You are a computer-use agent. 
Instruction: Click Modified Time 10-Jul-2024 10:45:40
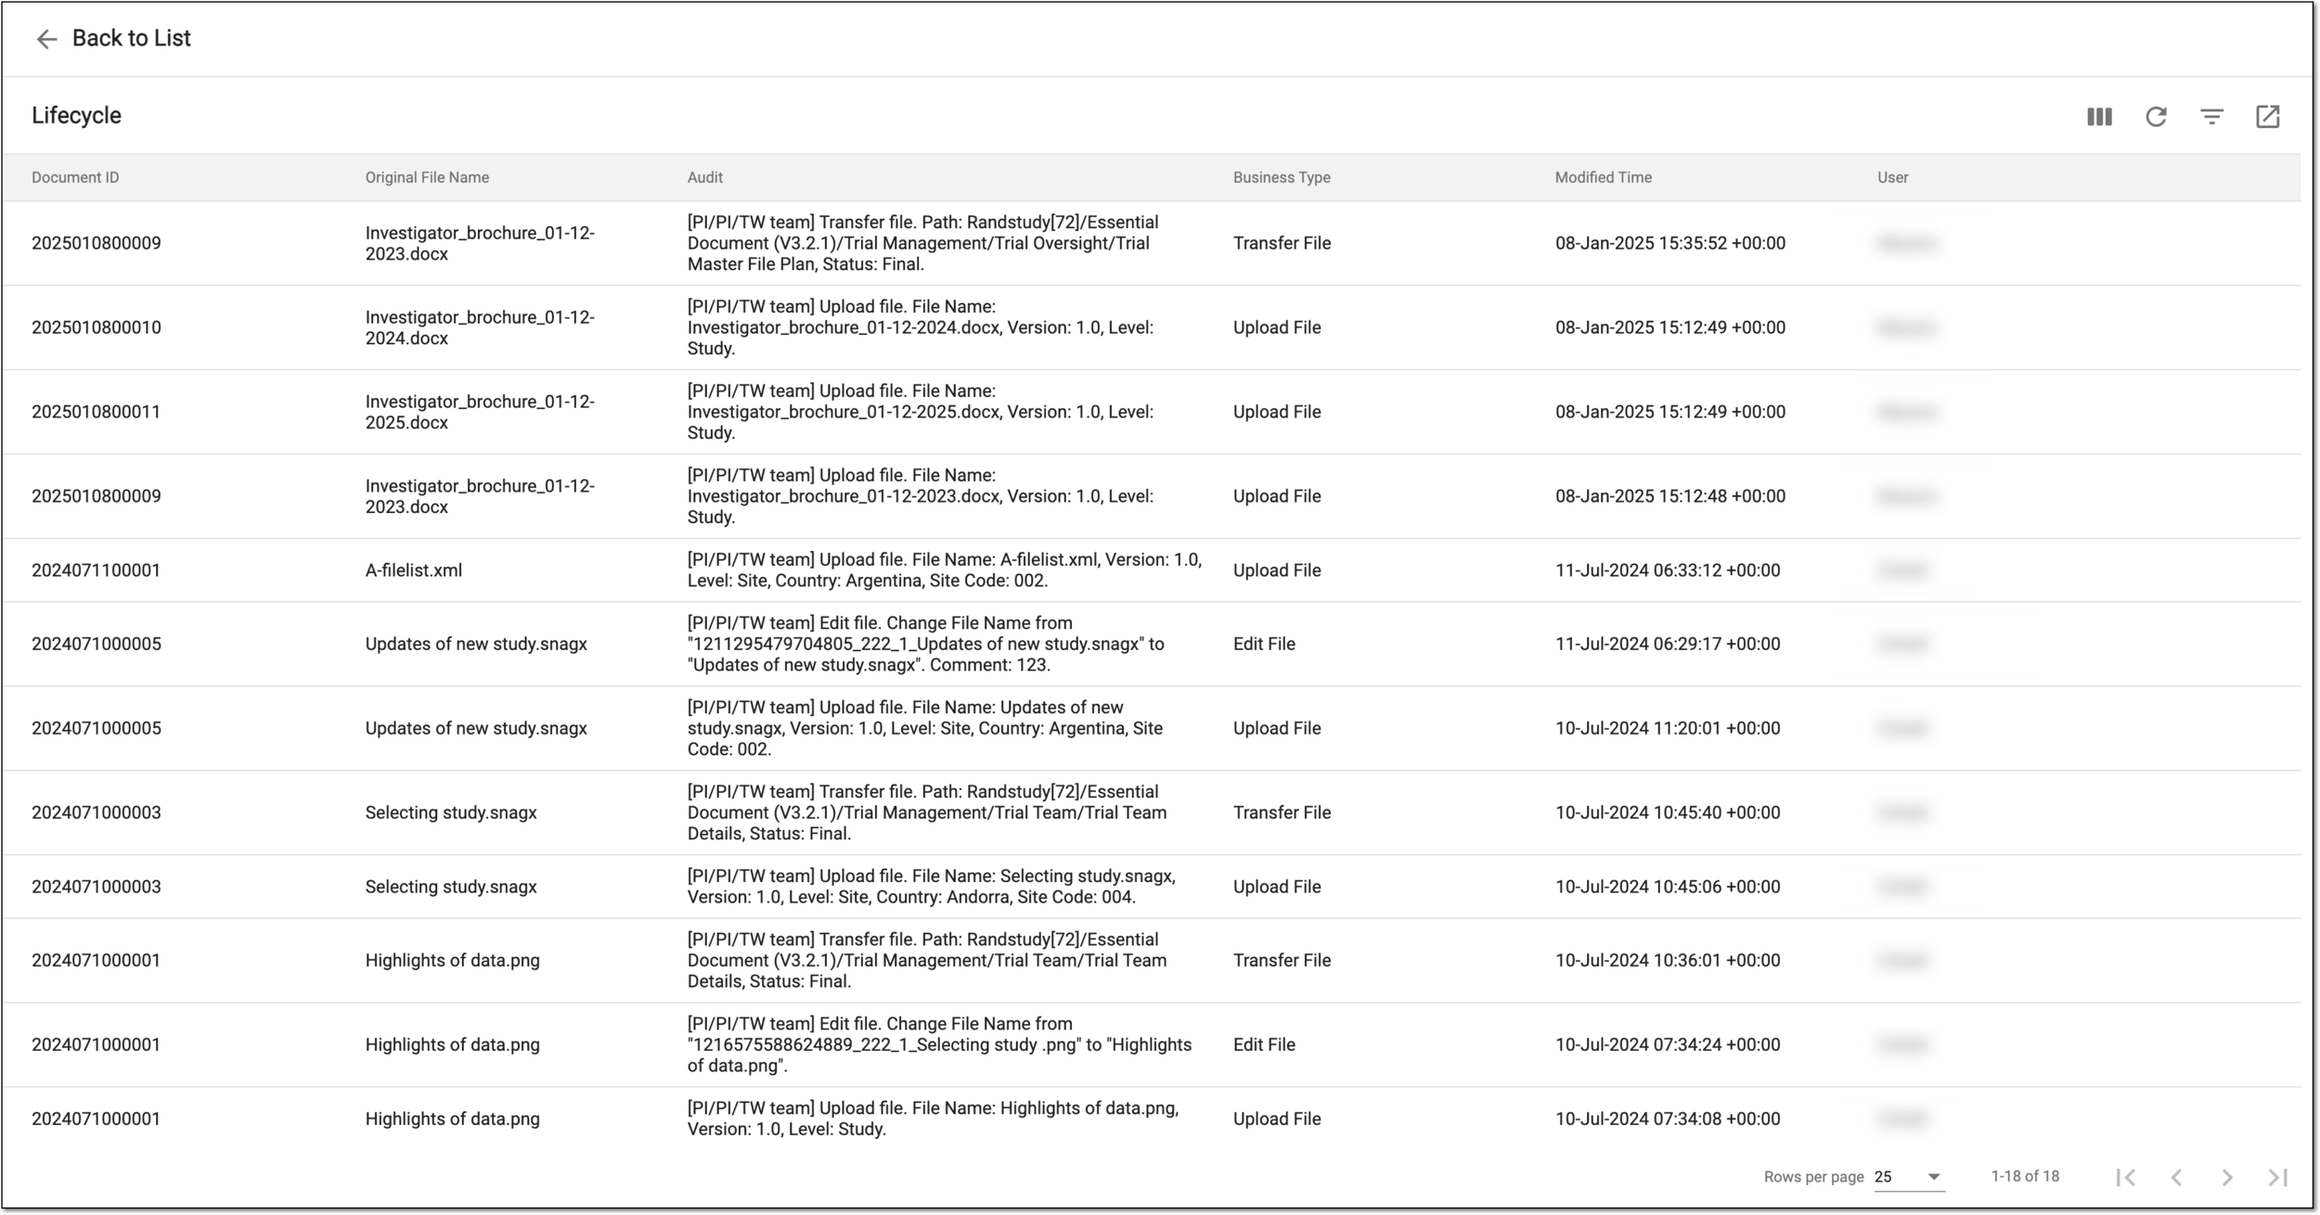point(1668,812)
